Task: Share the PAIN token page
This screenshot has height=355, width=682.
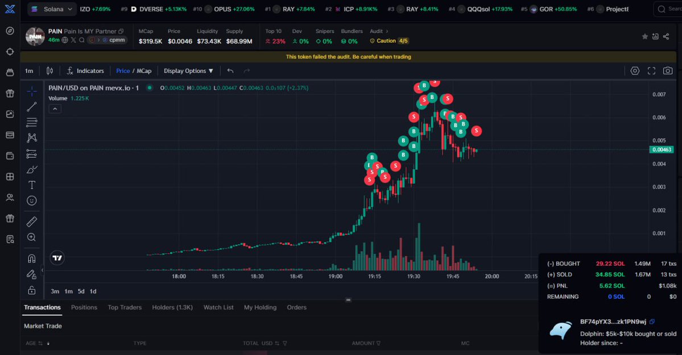Action: 666,36
